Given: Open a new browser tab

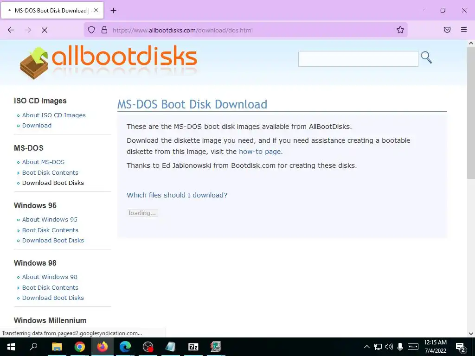Looking at the screenshot, I should 113,11.
